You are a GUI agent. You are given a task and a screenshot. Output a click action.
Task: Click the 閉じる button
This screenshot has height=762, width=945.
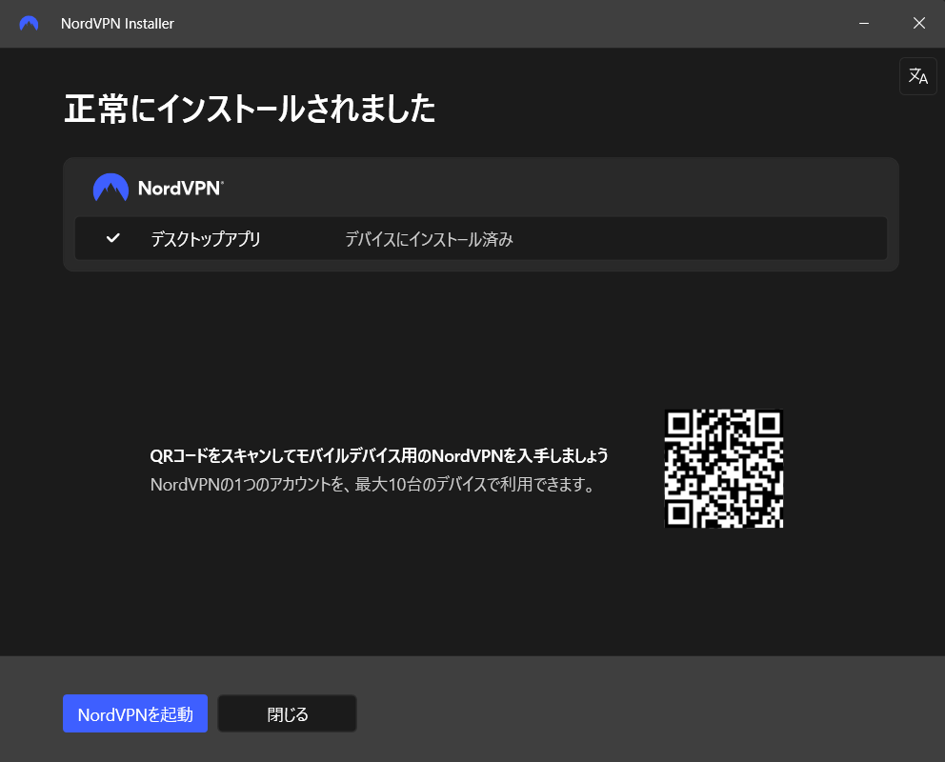(287, 713)
